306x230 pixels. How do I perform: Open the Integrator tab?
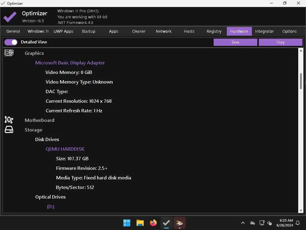264,31
